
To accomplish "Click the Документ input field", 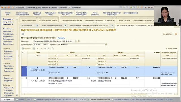I will point(54,41).
